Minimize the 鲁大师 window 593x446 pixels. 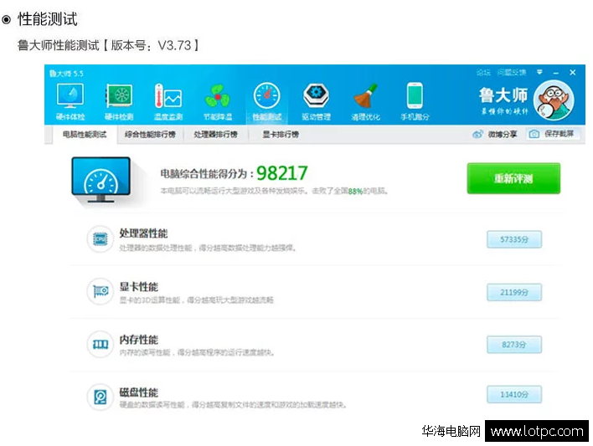coord(556,72)
